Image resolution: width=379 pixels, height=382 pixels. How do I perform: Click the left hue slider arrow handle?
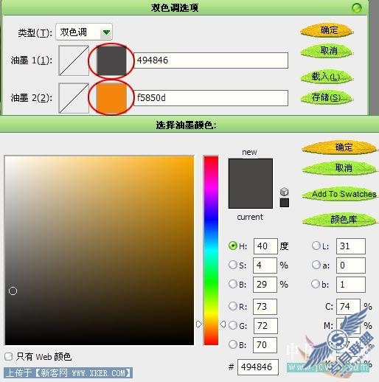199,324
